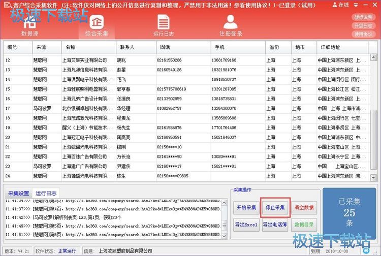Open the 数据源 data source section
Viewport: 381px width, 256px height.
pos(29,26)
